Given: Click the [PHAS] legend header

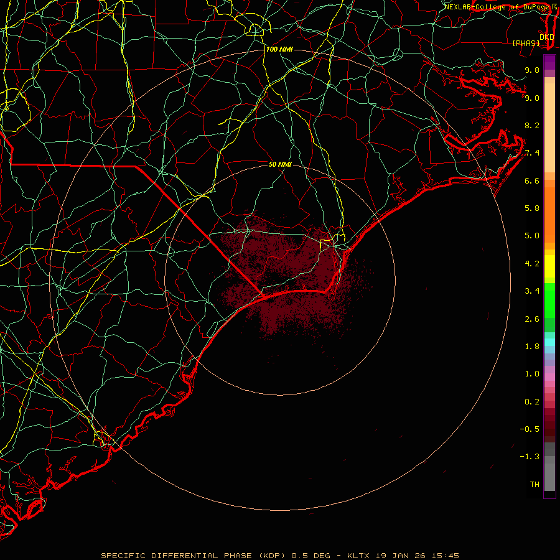Looking at the screenshot, I should tap(526, 43).
